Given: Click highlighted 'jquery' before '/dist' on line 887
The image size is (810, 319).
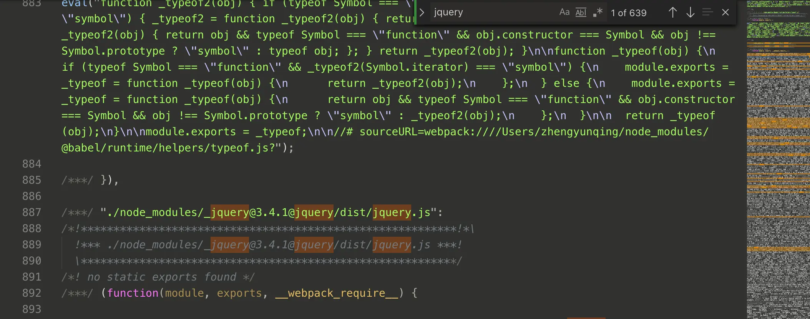Looking at the screenshot, I should click(x=314, y=212).
